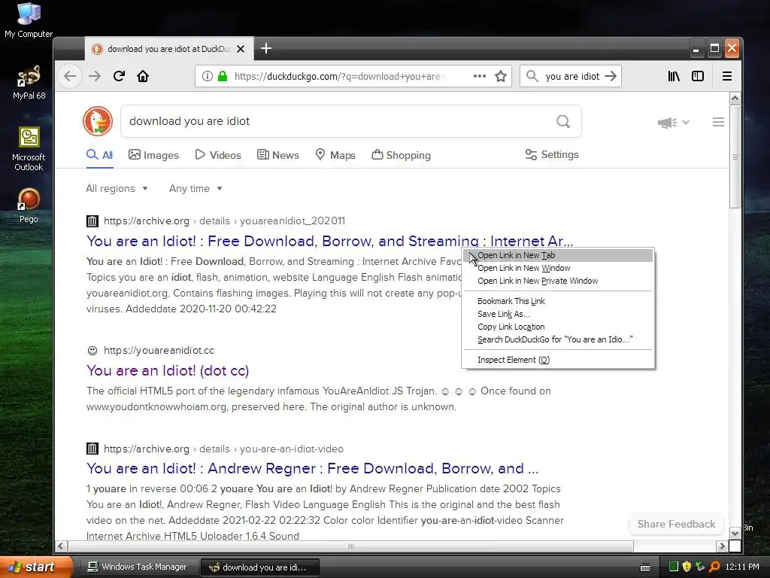Select Bookmark This Link

tap(557, 301)
